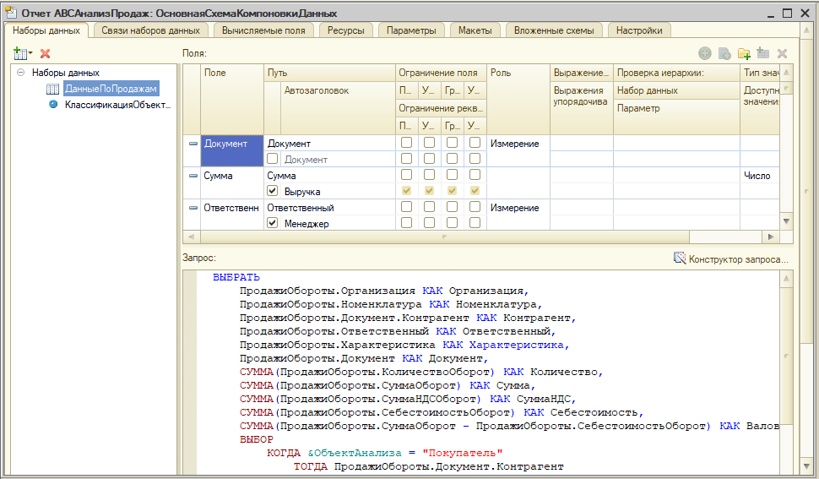
Task: Go to the Параметры tab
Action: (411, 30)
